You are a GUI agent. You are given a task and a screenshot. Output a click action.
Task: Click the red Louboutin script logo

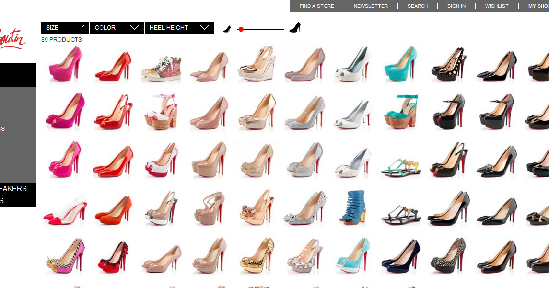coord(12,39)
